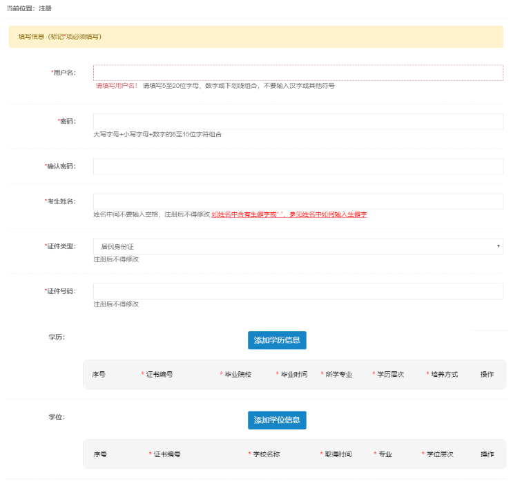
Task: Click 操作 header in the 学位 table
Action: click(488, 454)
